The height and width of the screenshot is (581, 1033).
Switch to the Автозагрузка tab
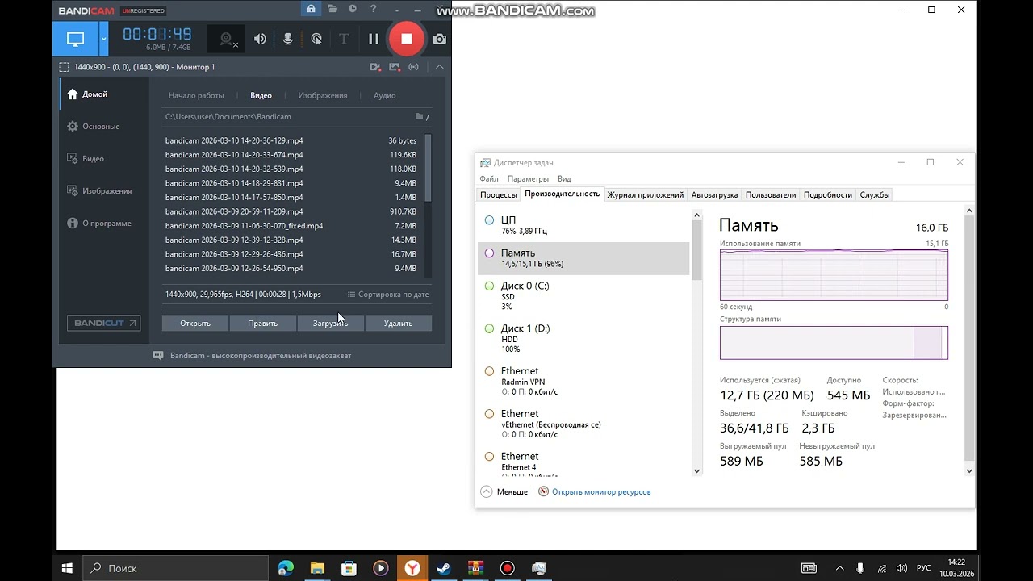pos(714,194)
